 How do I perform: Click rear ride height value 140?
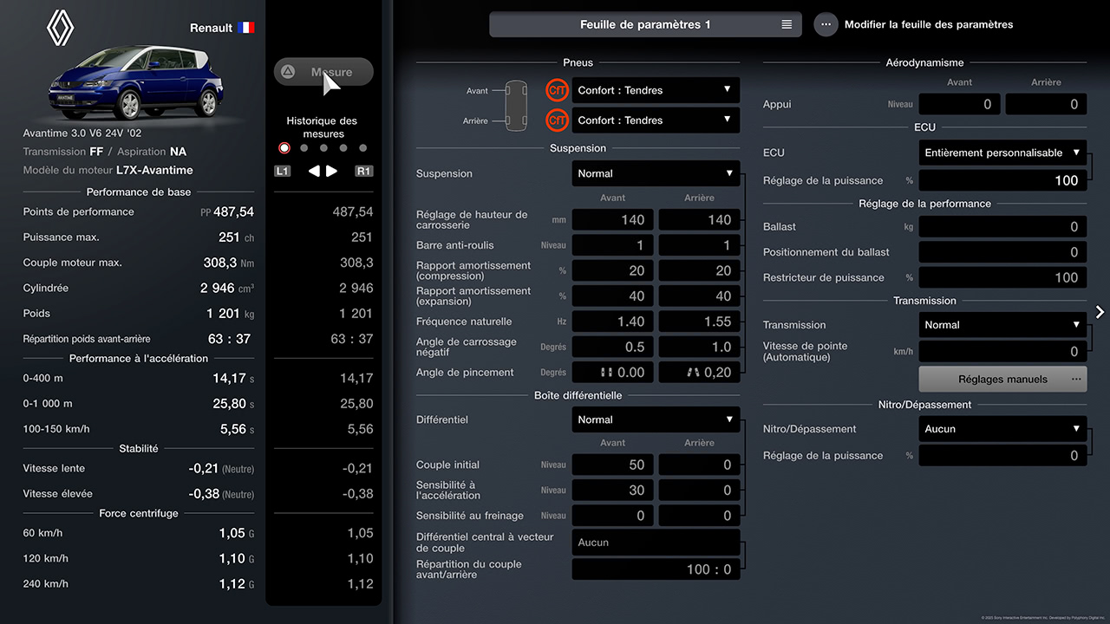tap(699, 220)
